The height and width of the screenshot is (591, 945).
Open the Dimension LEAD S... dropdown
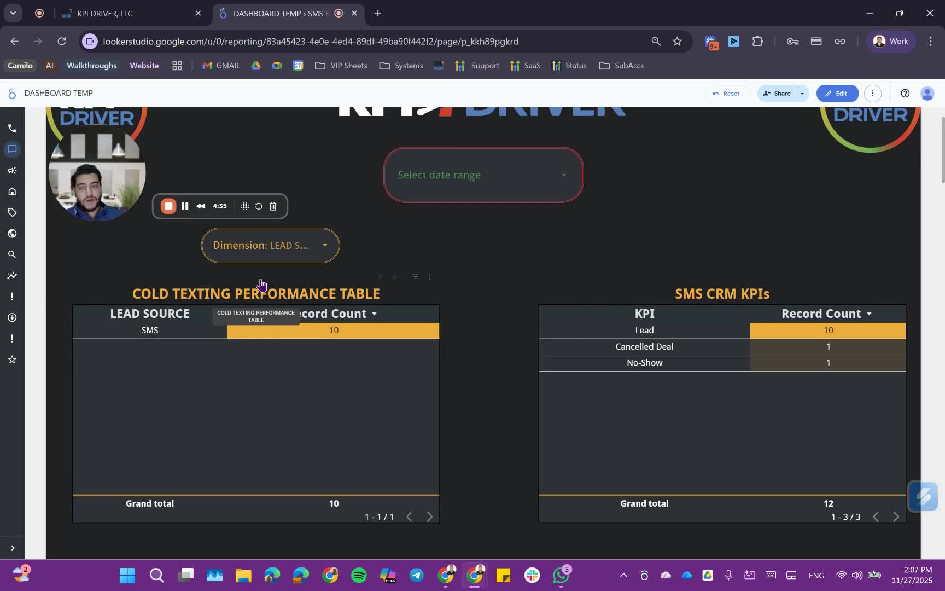point(270,245)
